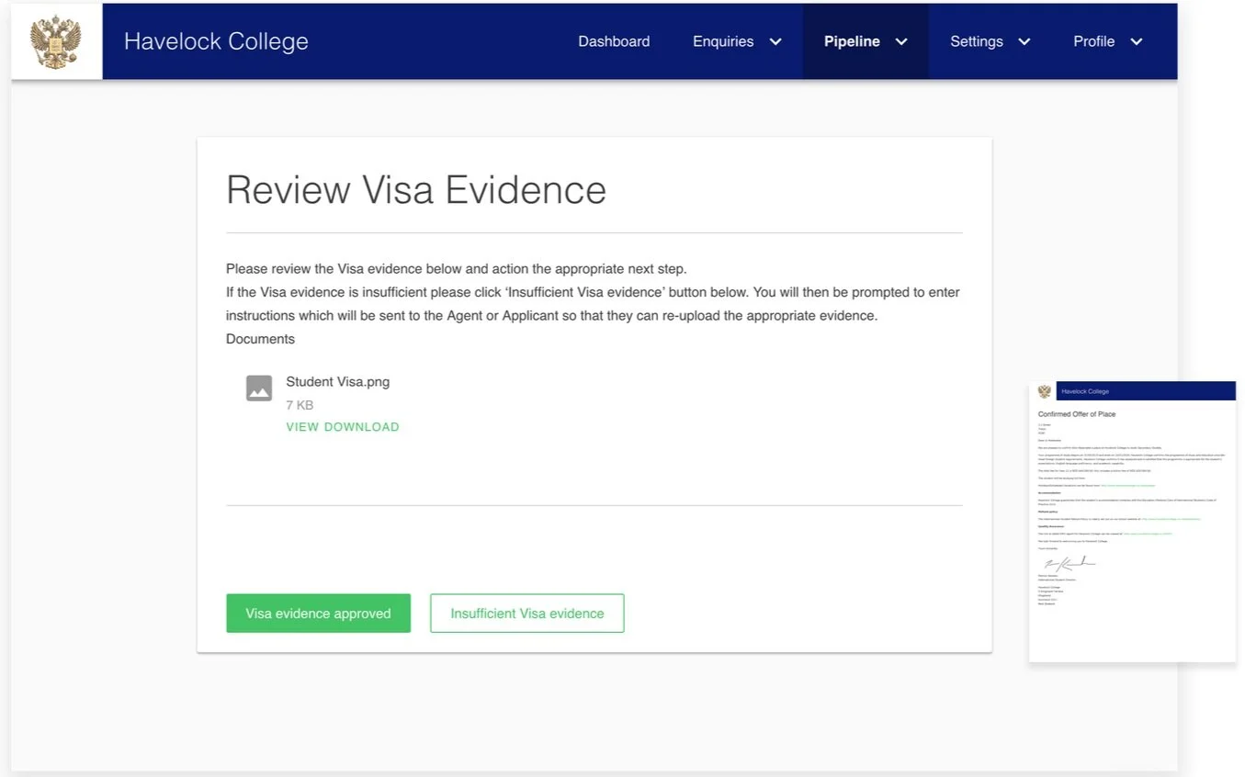
Task: Open the Settings navigation item
Action: coord(976,41)
